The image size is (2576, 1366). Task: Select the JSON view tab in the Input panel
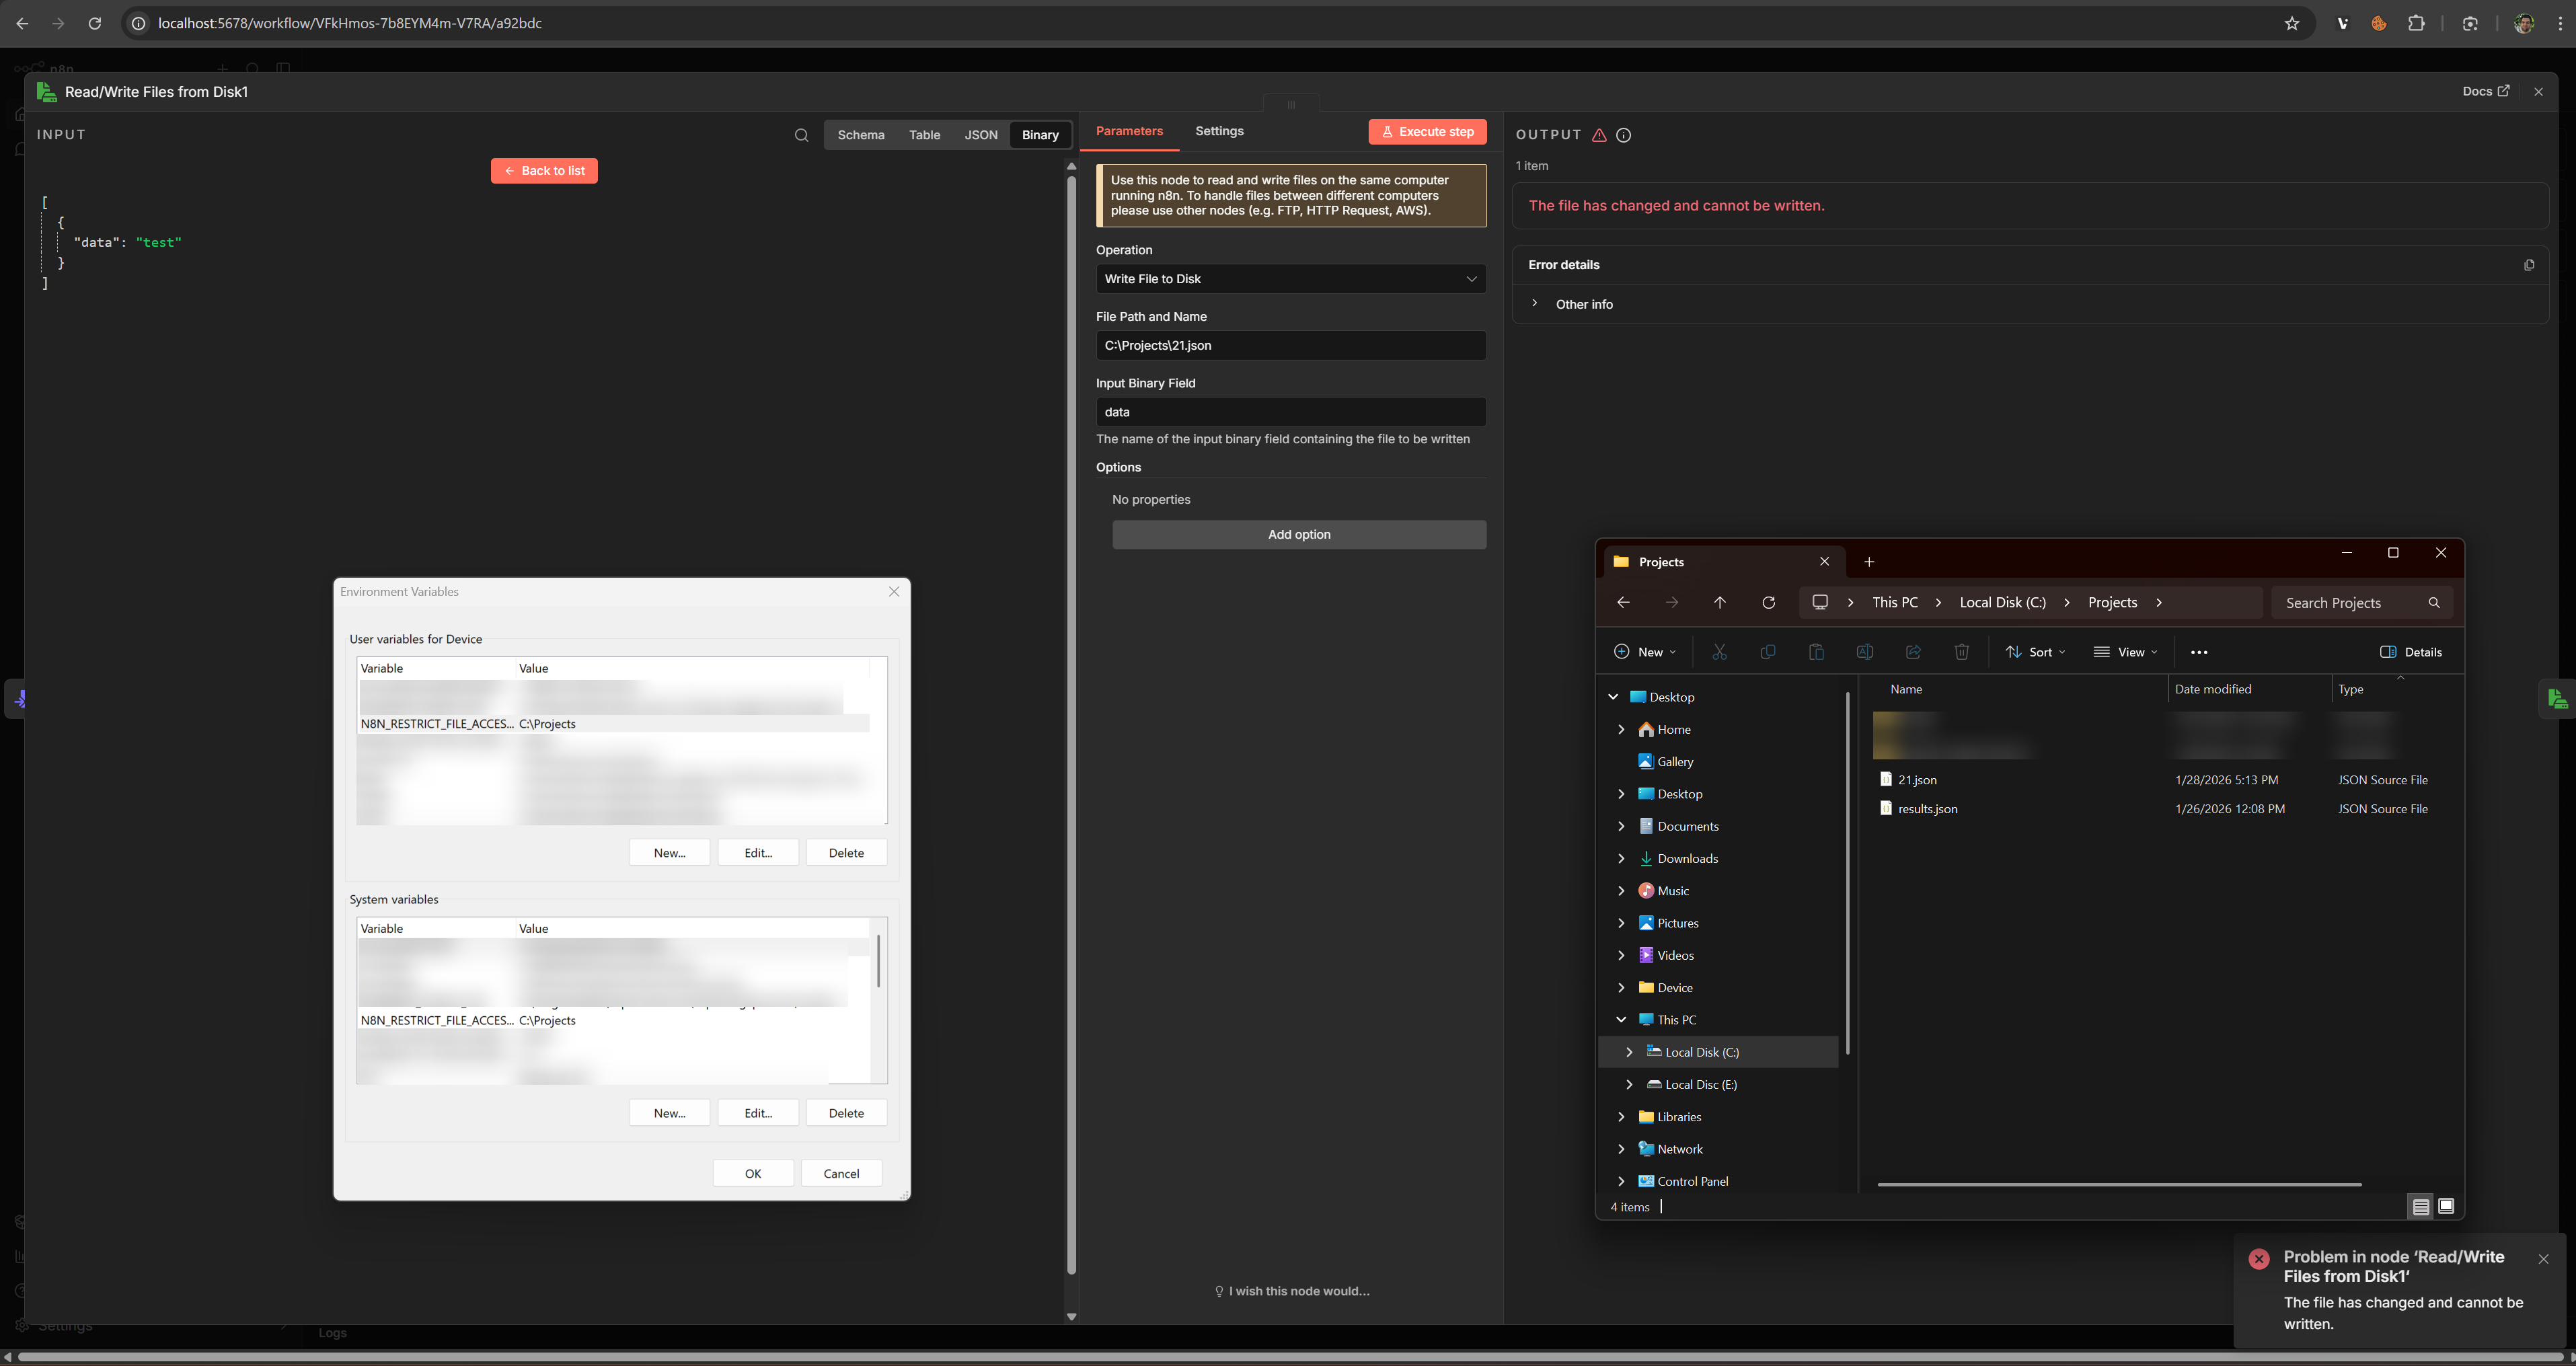980,135
